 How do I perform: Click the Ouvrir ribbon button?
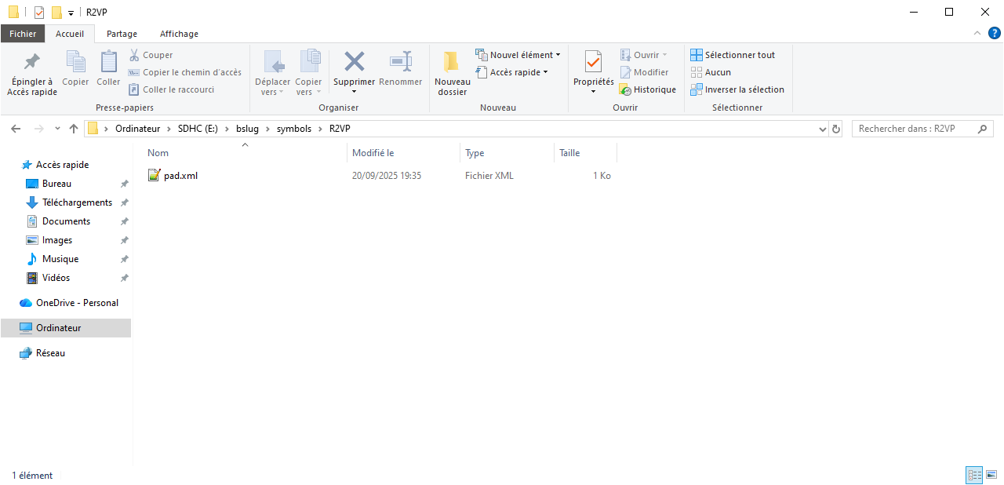(643, 55)
